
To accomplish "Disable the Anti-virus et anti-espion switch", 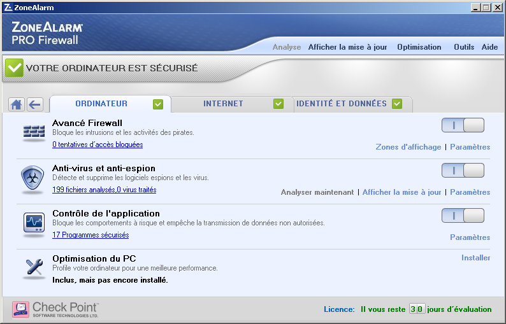I will point(463,171).
